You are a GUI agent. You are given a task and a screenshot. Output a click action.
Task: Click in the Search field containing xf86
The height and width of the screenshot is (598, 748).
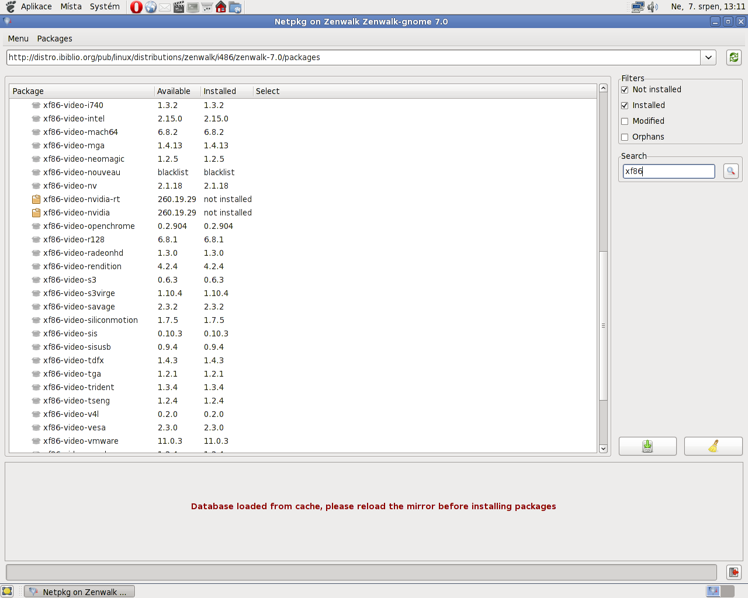pyautogui.click(x=669, y=171)
